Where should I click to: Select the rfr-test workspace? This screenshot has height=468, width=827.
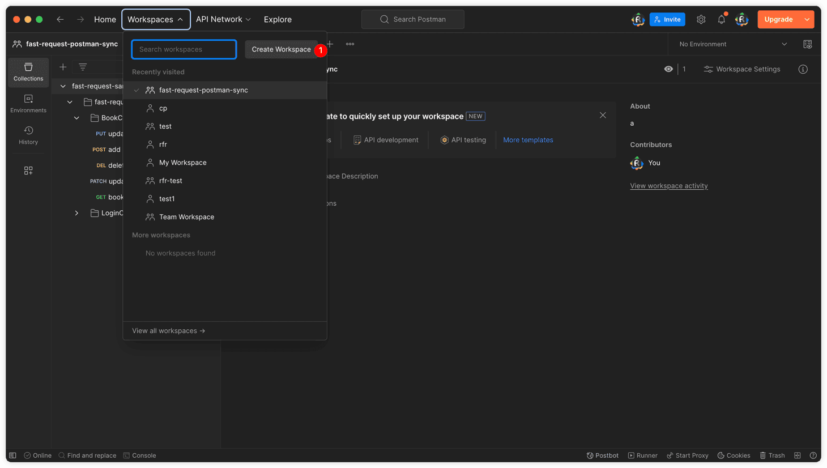[170, 181]
